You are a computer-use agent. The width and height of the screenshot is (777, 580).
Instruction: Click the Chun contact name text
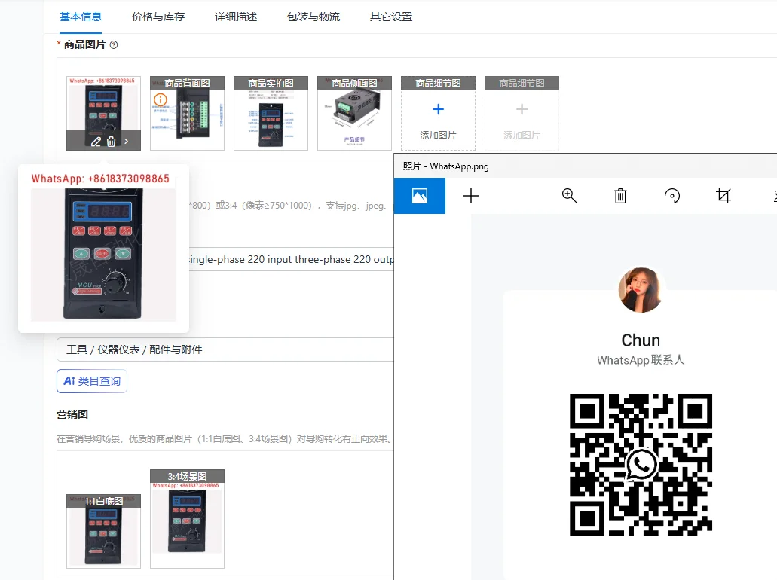point(641,340)
